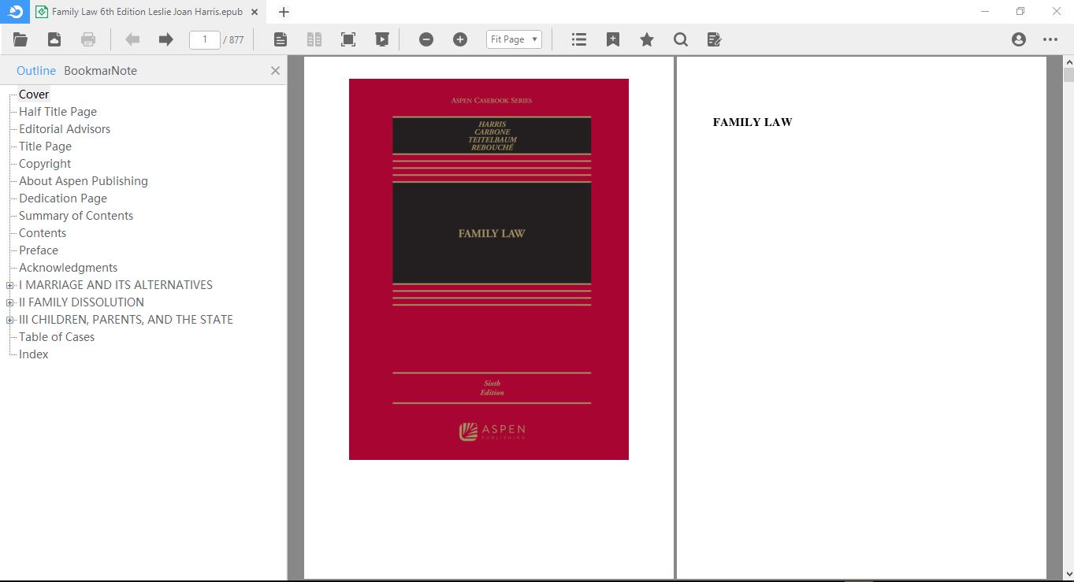Open the more options ellipsis menu

pos(1050,39)
